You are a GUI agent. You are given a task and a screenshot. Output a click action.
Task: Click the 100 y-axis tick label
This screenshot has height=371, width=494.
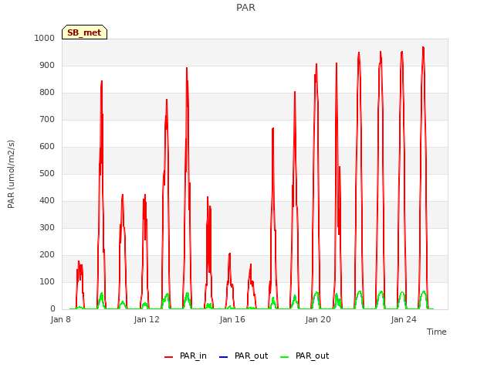(x=47, y=281)
